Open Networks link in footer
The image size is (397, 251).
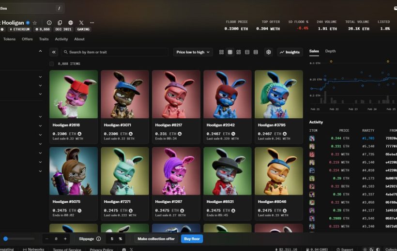33,249
